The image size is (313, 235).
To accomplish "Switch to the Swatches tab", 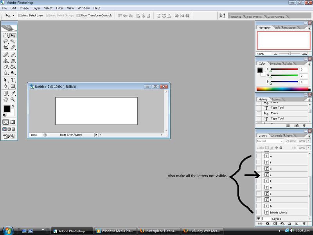I will pyautogui.click(x=275, y=63).
